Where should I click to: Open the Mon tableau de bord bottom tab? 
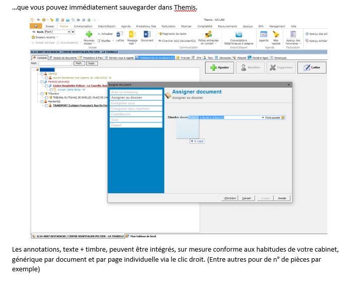(141, 236)
